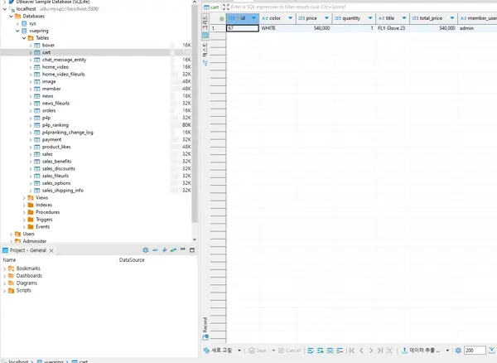Screen dimensions: 497x363
Task: Collapse the Tables folder
Action: (24, 38)
